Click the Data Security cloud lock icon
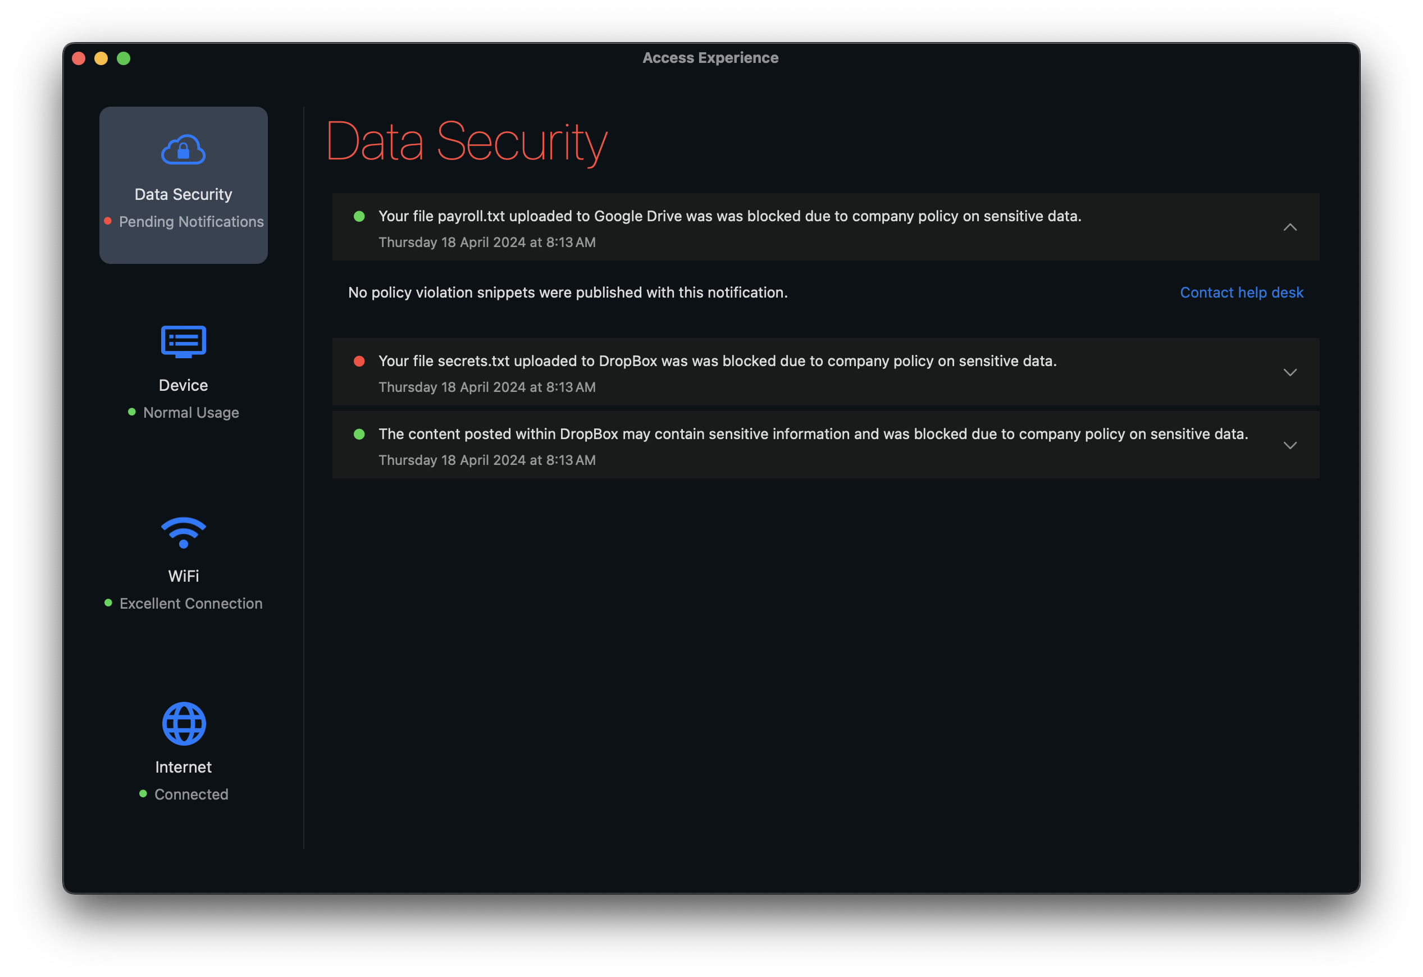 coord(183,150)
